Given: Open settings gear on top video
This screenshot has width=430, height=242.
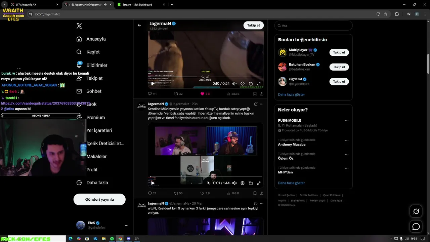Looking at the screenshot, I should pyautogui.click(x=243, y=84).
